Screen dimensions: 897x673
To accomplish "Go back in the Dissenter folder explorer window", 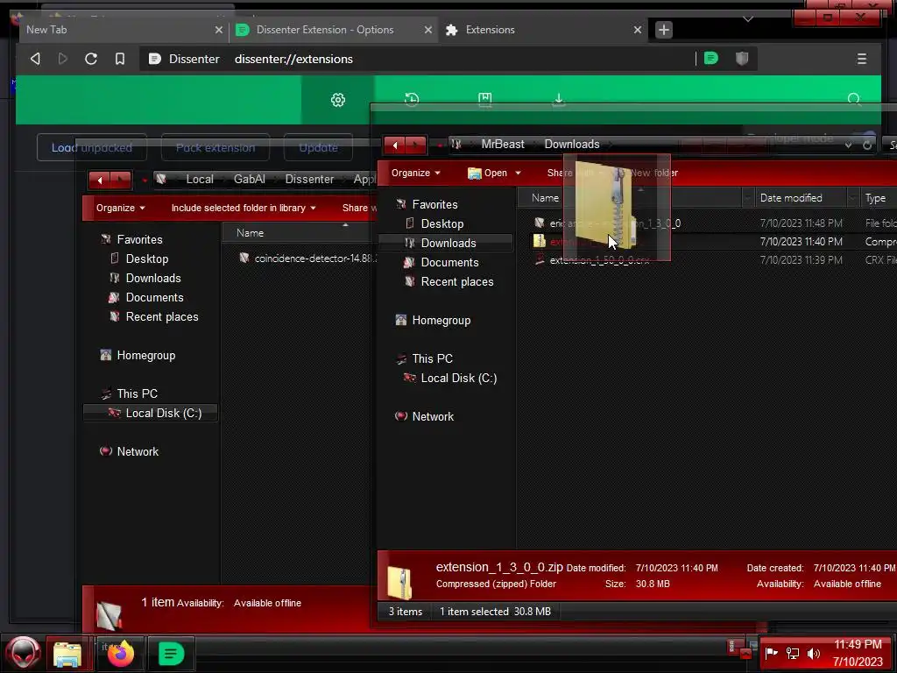I will pyautogui.click(x=100, y=180).
